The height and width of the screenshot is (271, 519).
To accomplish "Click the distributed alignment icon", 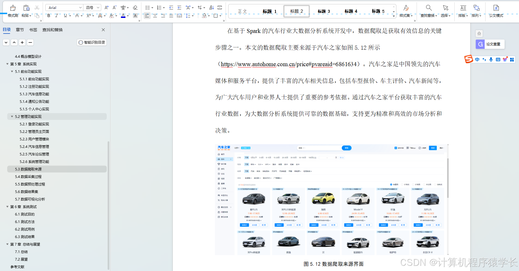I will [x=179, y=16].
